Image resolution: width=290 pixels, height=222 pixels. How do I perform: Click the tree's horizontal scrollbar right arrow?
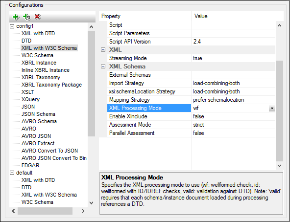click(83, 211)
